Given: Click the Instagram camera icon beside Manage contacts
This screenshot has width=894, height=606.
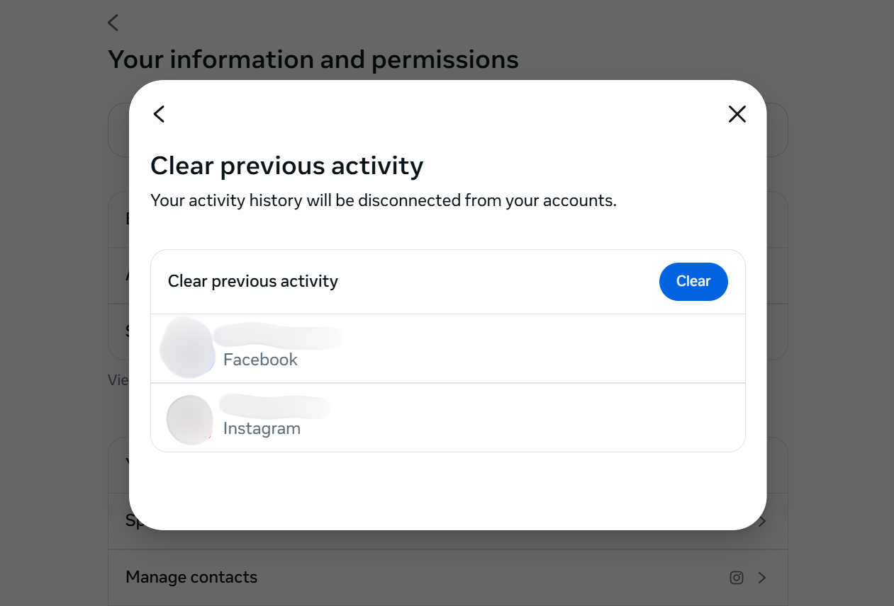Looking at the screenshot, I should tap(737, 577).
